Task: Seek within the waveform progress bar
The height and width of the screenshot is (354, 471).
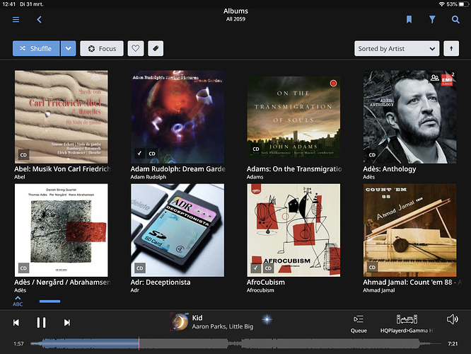Action: click(235, 343)
